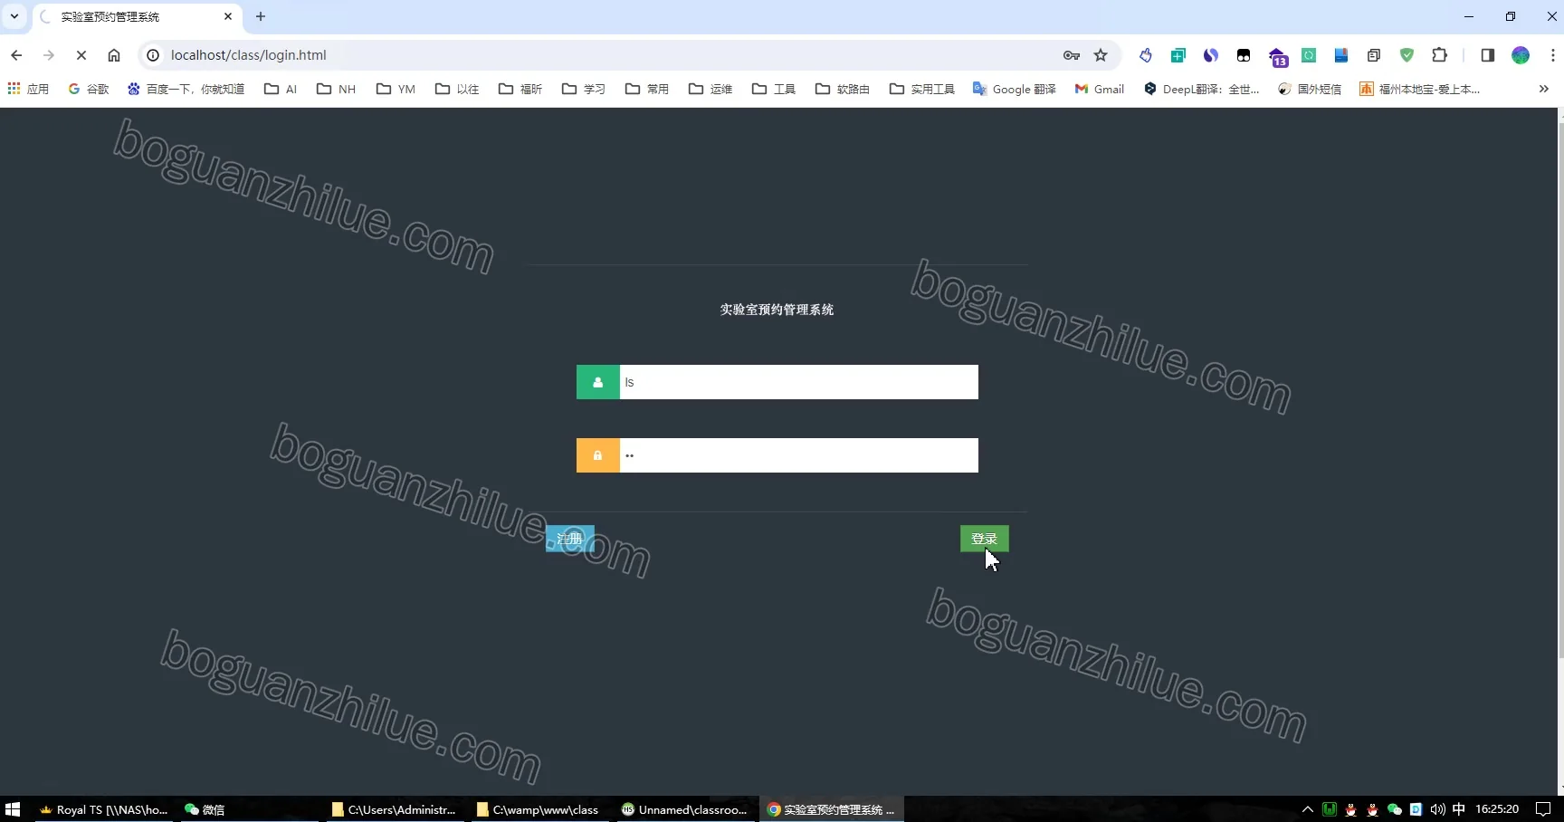
Task: Stop page loading with the X button
Action: pyautogui.click(x=81, y=55)
